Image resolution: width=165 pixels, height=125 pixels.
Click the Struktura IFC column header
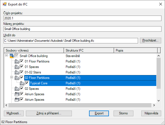(x=88, y=50)
